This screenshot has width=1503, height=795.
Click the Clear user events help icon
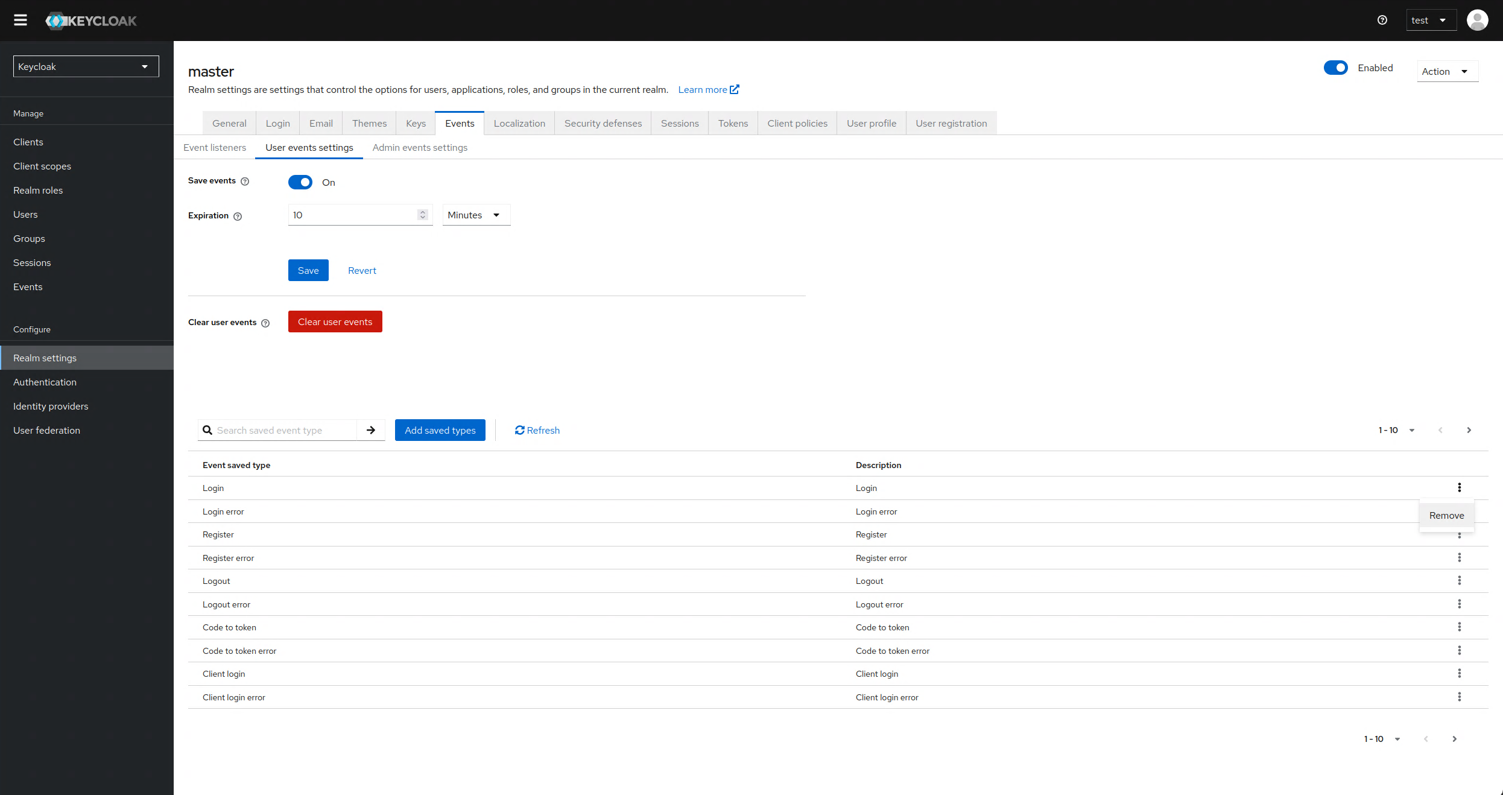click(265, 323)
